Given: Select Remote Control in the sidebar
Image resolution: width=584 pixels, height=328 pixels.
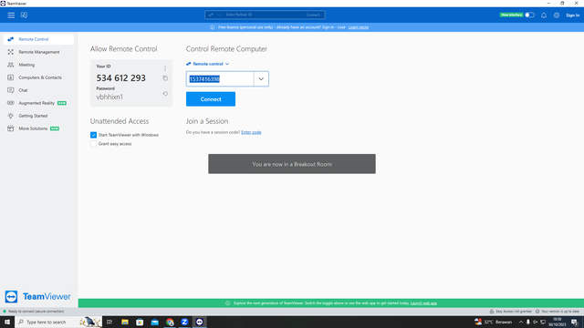Looking at the screenshot, I should tap(38, 39).
